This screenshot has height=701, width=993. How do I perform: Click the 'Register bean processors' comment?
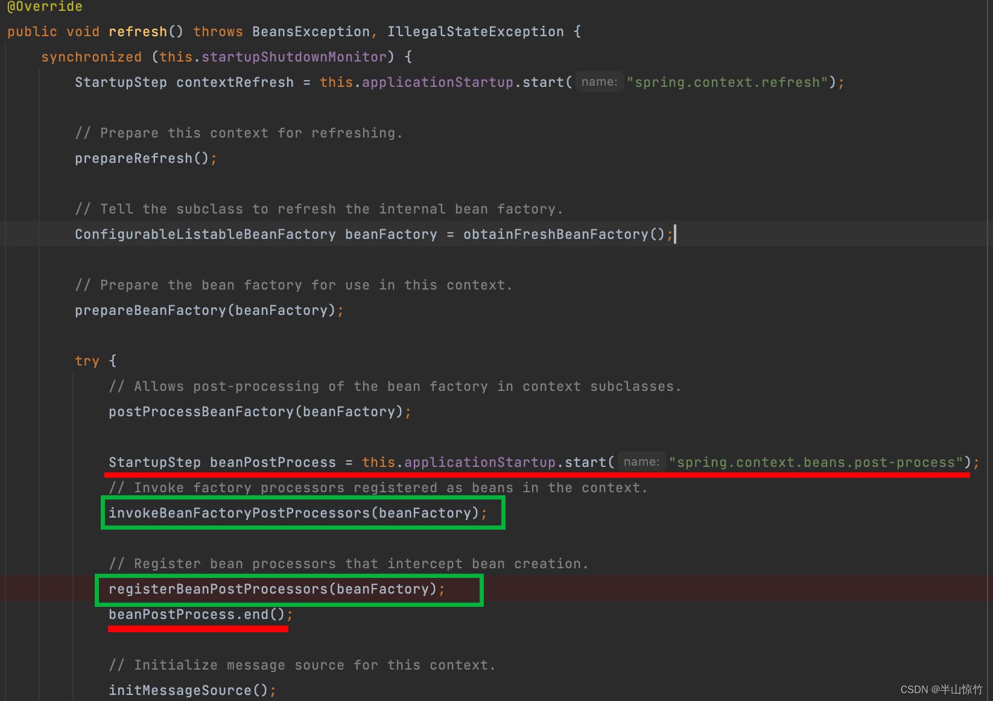click(x=349, y=563)
